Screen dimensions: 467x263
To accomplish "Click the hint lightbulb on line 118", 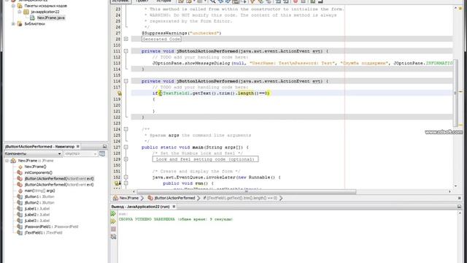I will (x=120, y=94).
